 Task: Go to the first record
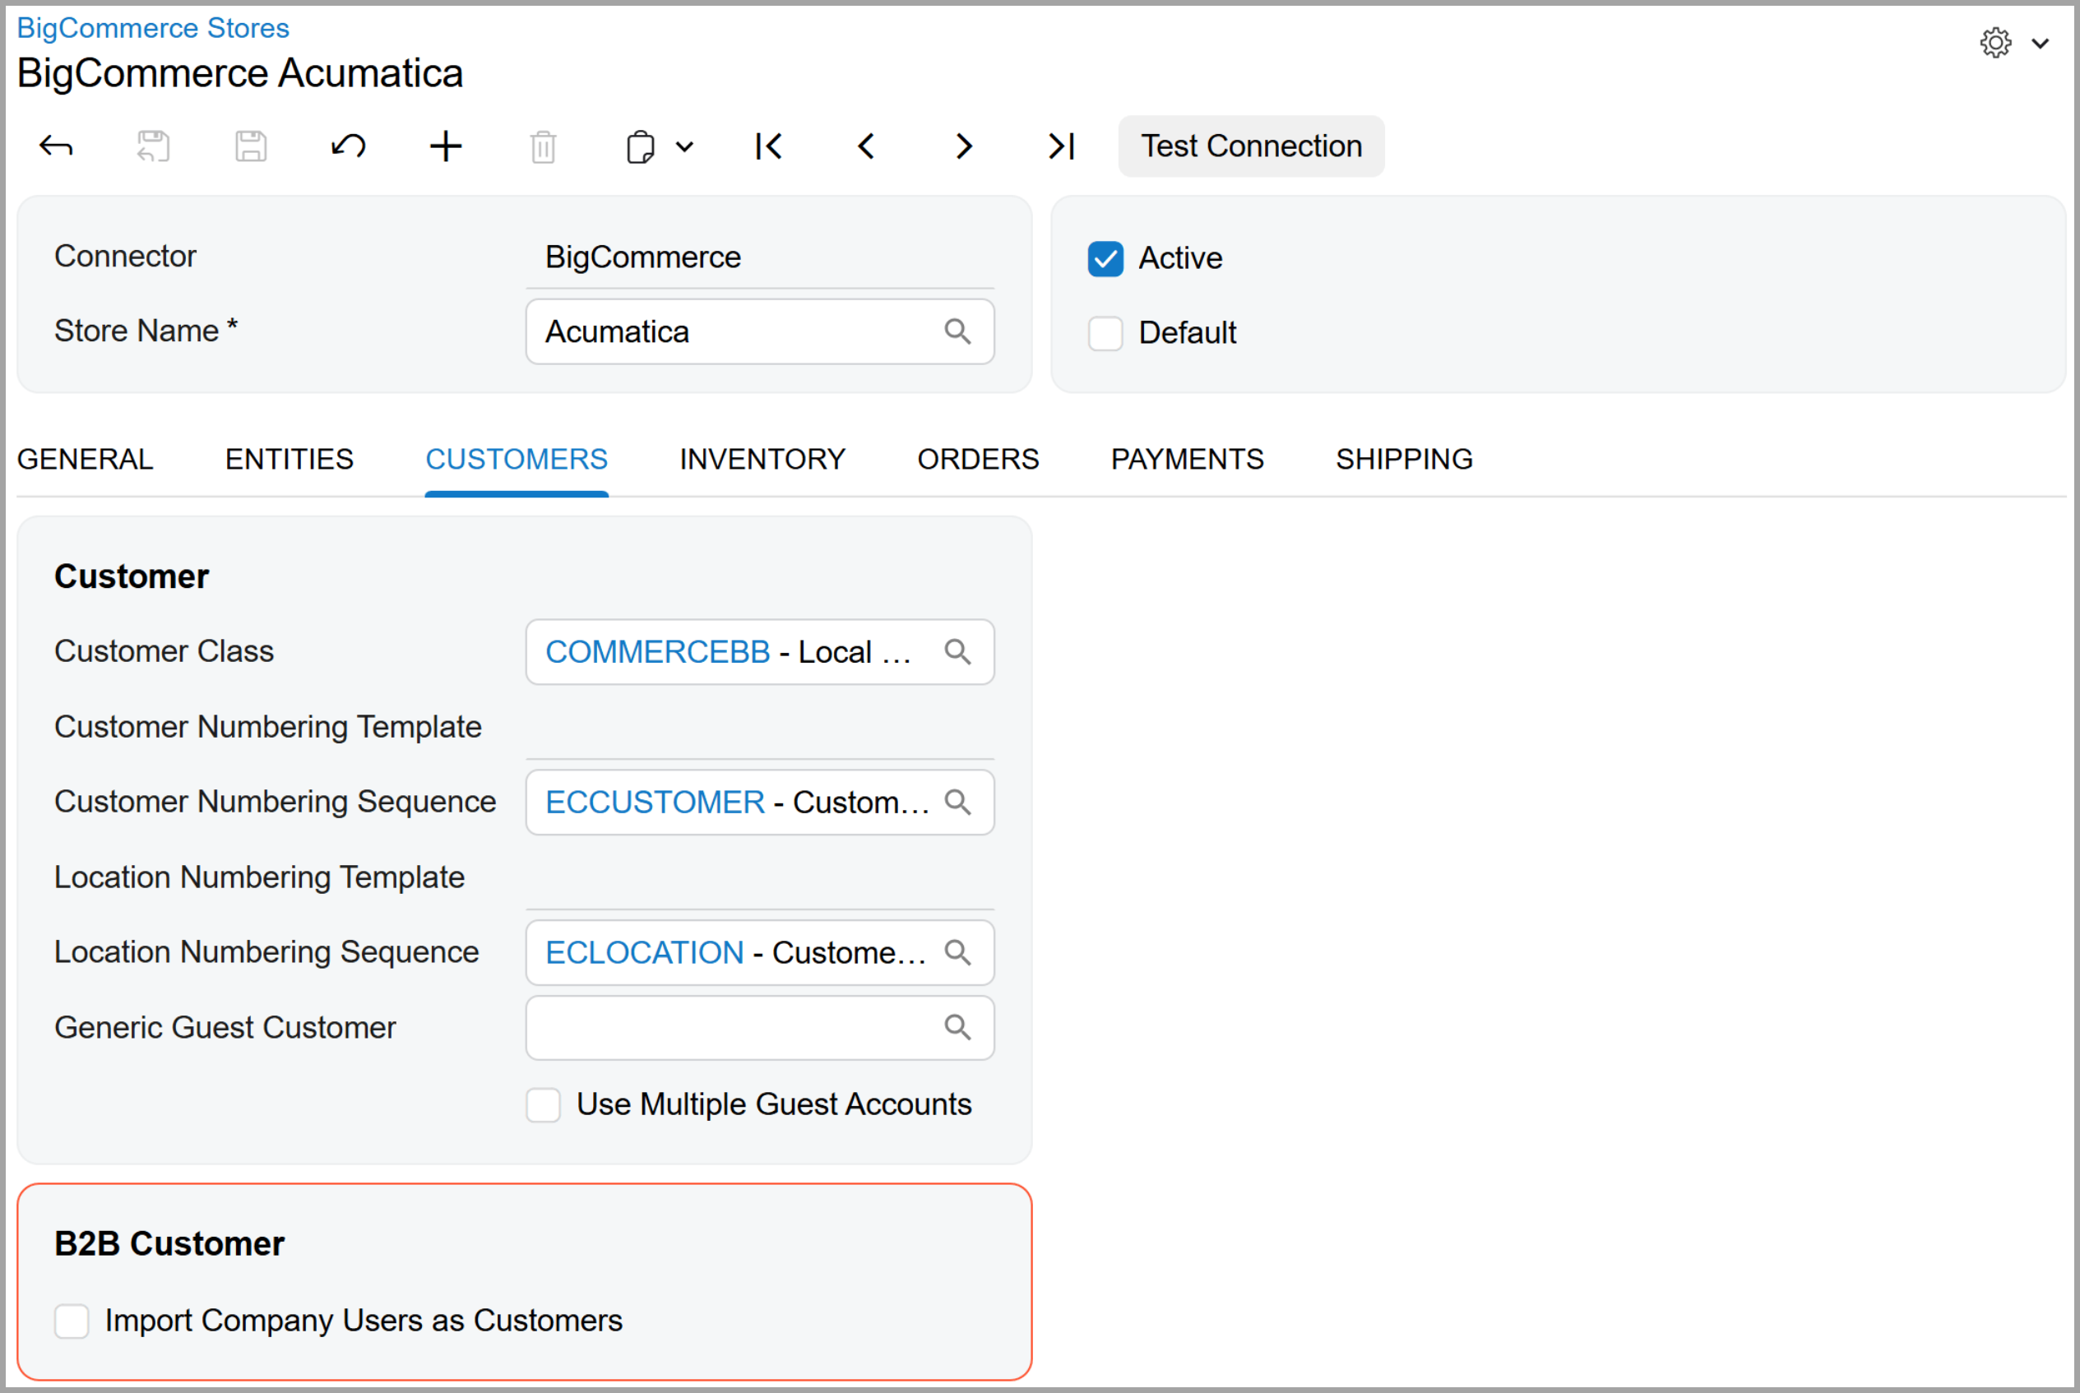768,146
